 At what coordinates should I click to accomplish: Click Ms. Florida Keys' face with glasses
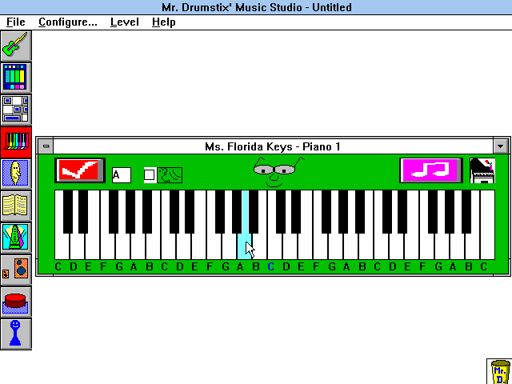coord(278,172)
